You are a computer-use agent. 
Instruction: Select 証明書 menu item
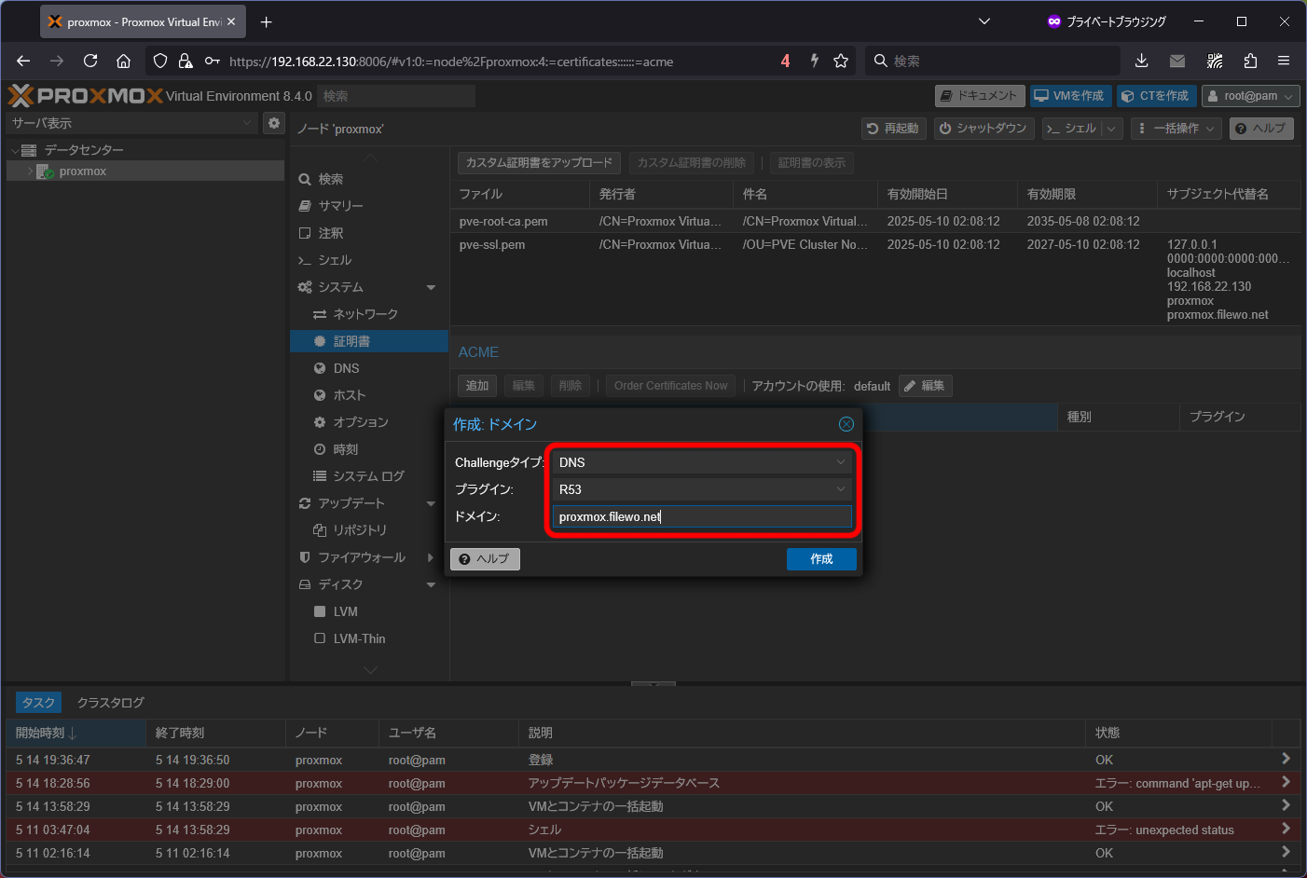point(369,341)
